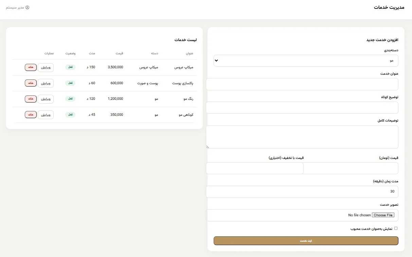
Task: Edit the کوتاهی مو service row
Action: (x=46, y=115)
